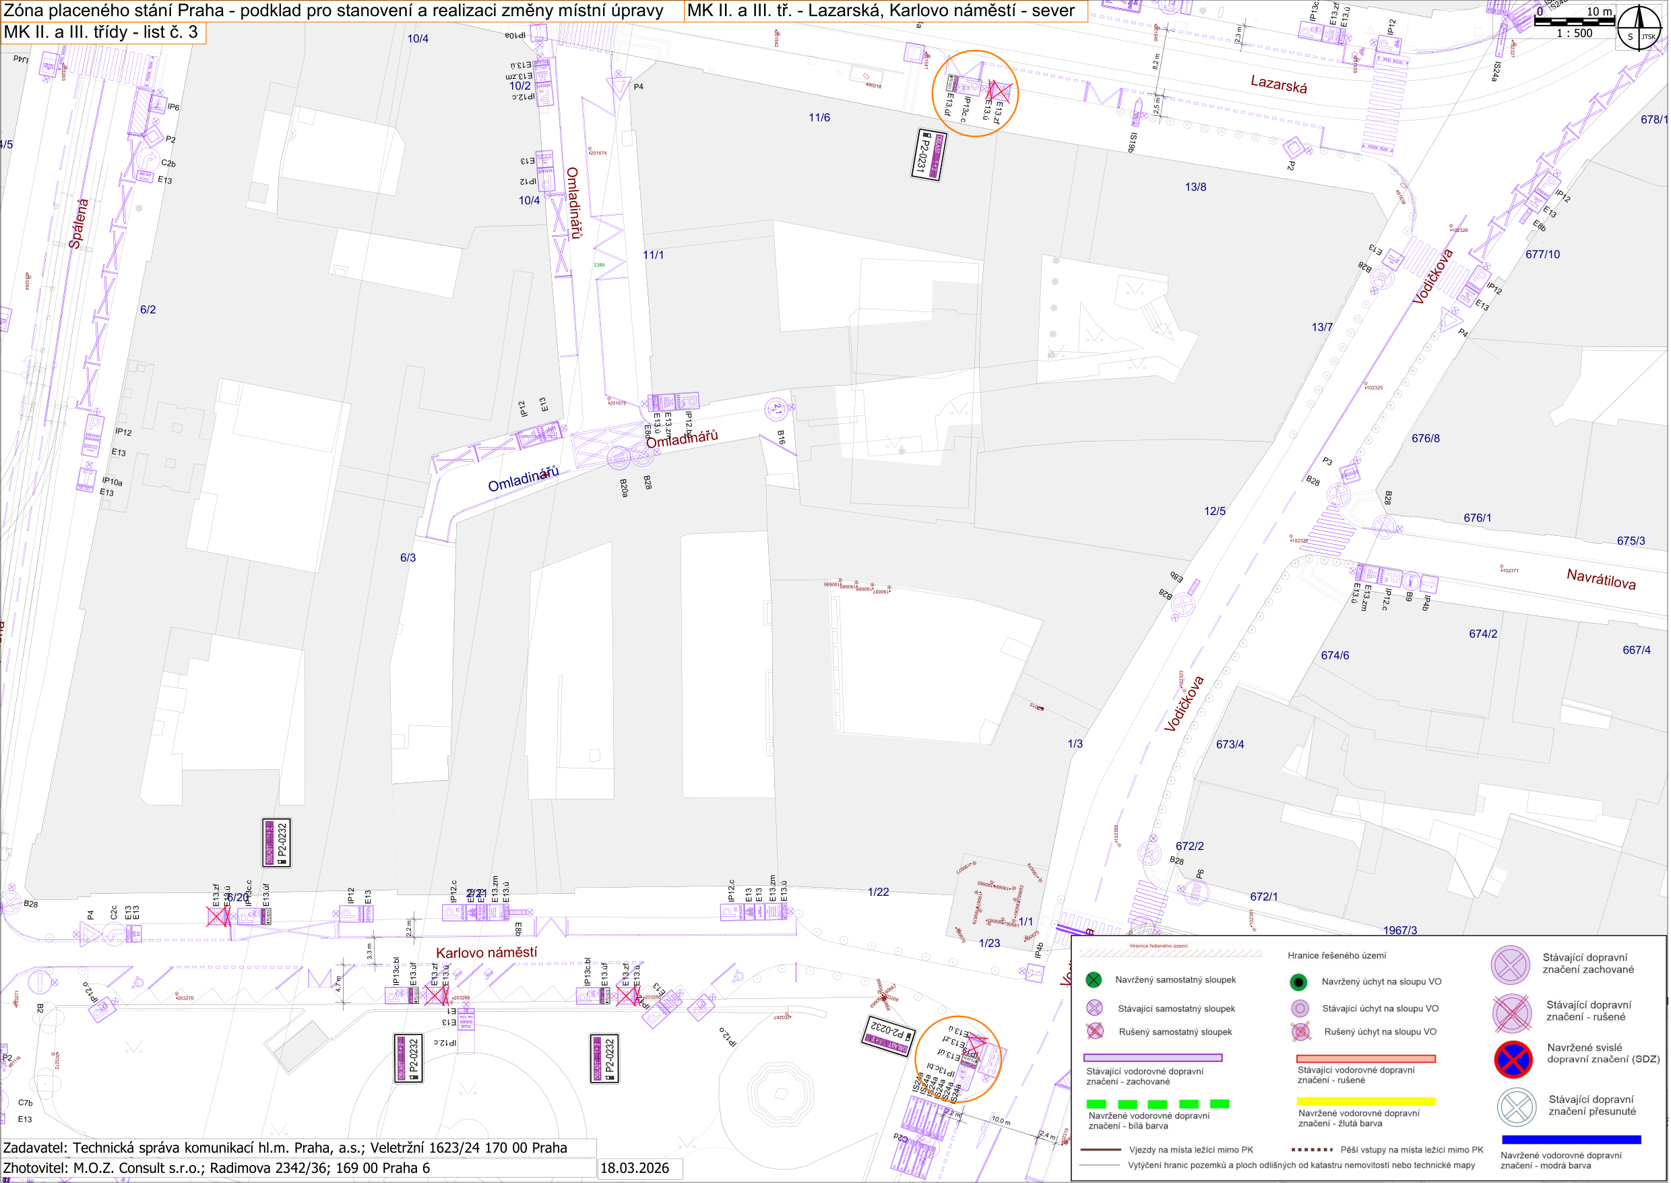The height and width of the screenshot is (1183, 1671).
Task: Click the Karlovo náměstí street label
Action: point(486,952)
